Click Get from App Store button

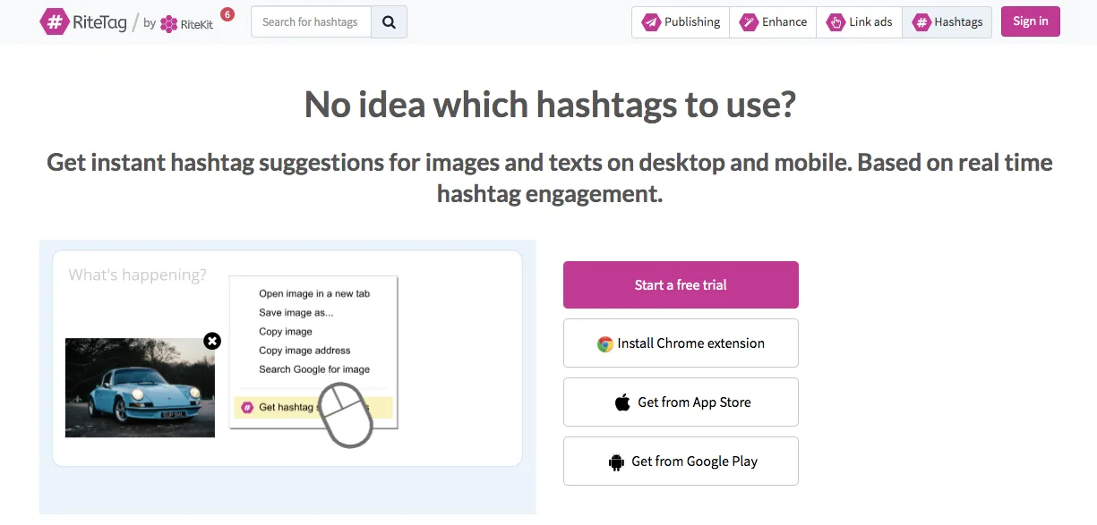click(x=681, y=402)
